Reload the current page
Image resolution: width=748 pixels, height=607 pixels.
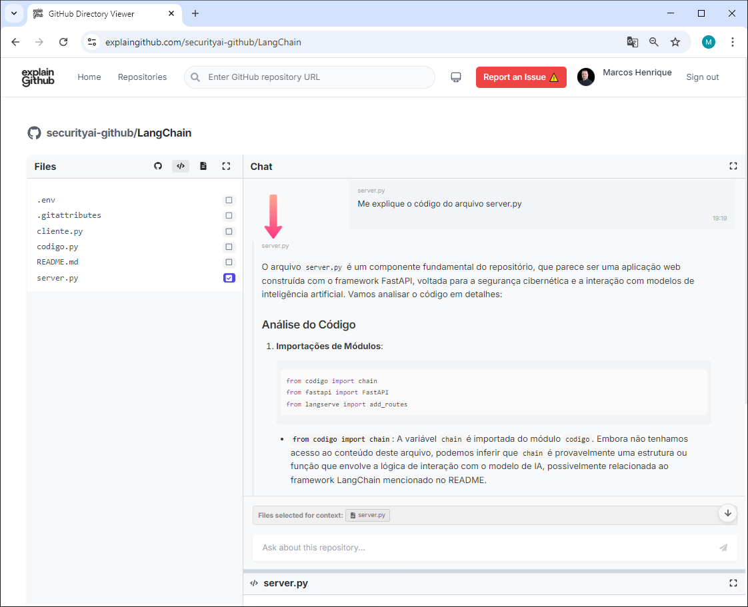point(63,42)
